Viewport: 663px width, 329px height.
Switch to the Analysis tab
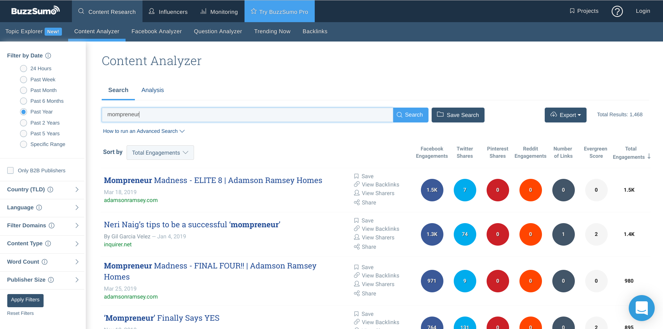tap(153, 90)
